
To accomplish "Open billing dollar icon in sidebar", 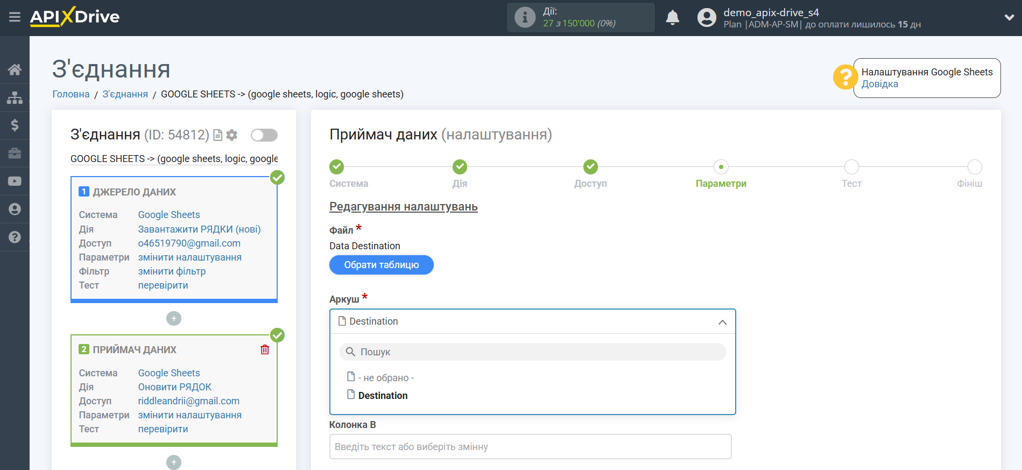I will pos(15,125).
